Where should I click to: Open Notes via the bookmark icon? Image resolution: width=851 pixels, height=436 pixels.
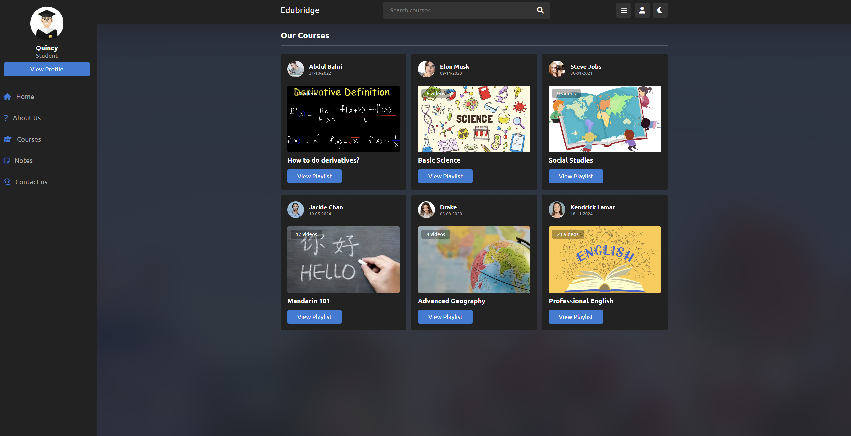point(7,161)
